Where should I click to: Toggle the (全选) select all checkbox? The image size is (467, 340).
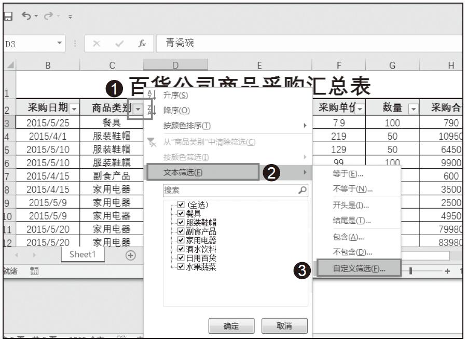pyautogui.click(x=181, y=205)
